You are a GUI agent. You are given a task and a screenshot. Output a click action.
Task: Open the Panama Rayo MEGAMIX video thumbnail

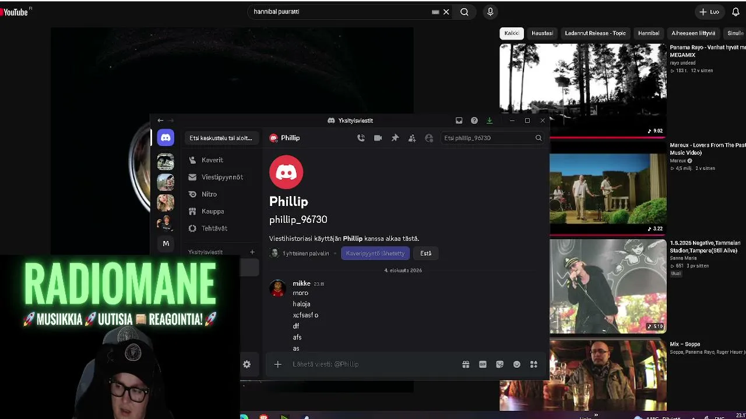pyautogui.click(x=583, y=90)
